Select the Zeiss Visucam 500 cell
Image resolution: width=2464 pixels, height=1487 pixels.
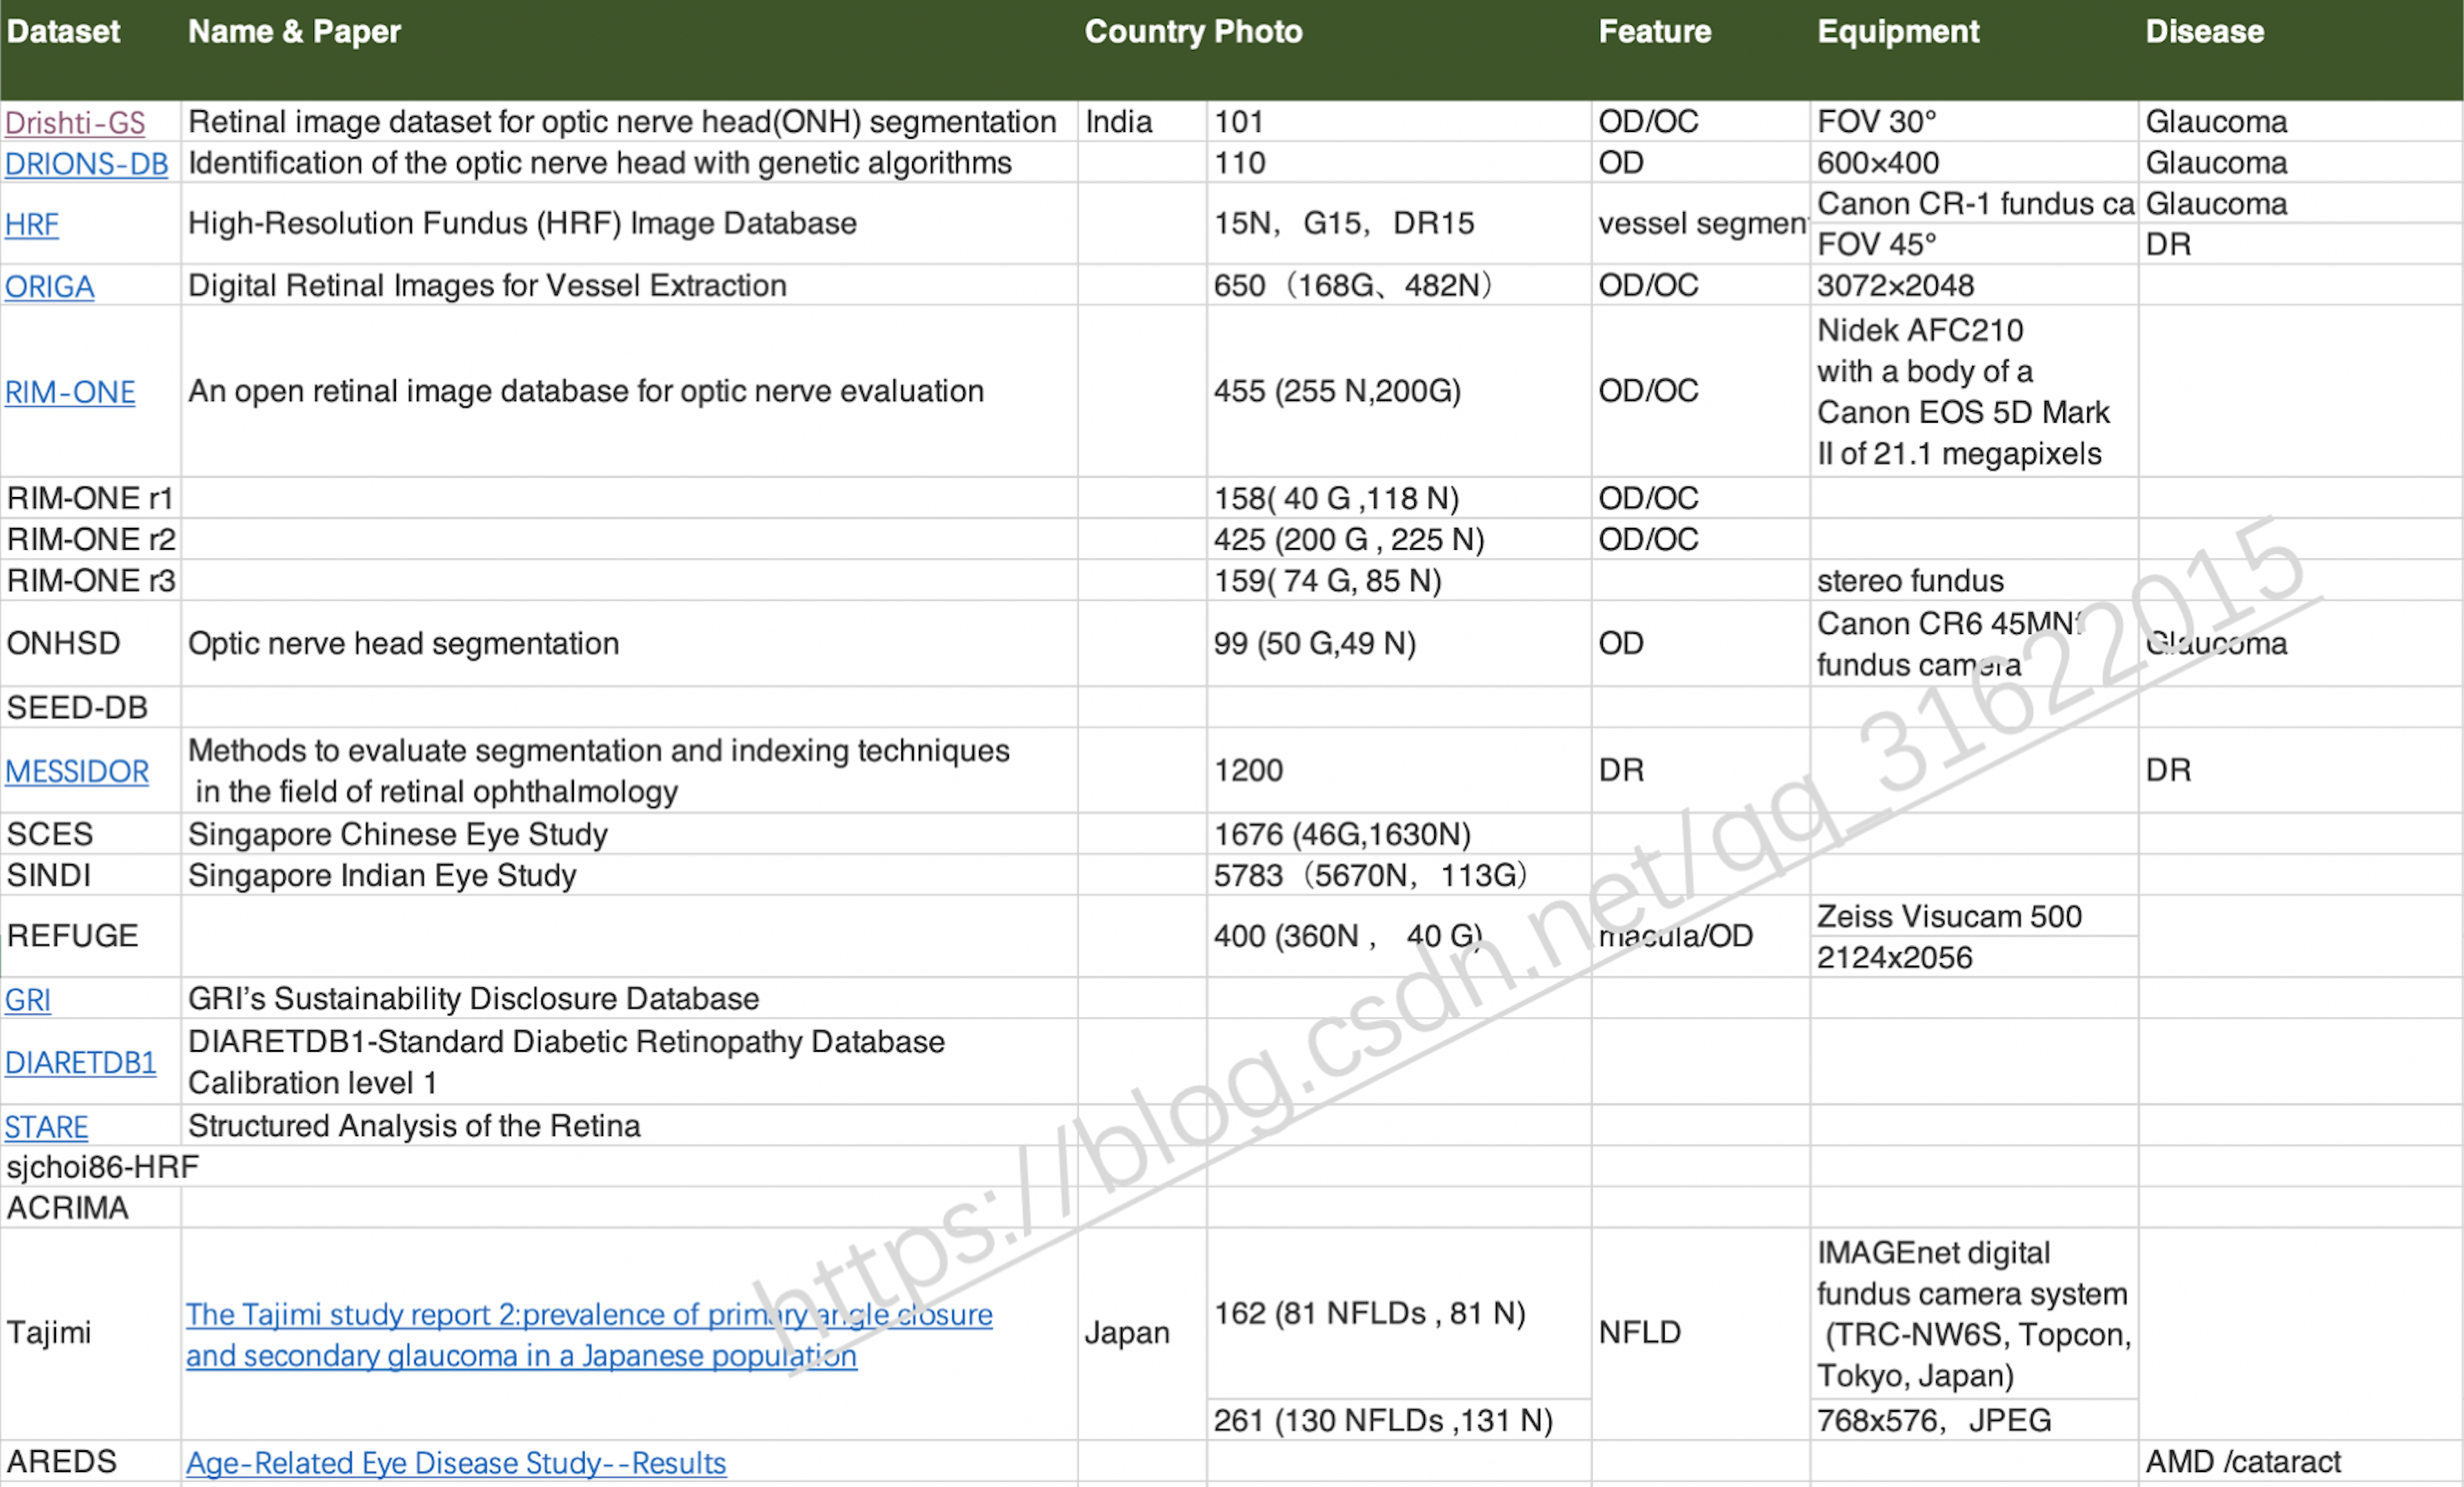[x=1974, y=916]
